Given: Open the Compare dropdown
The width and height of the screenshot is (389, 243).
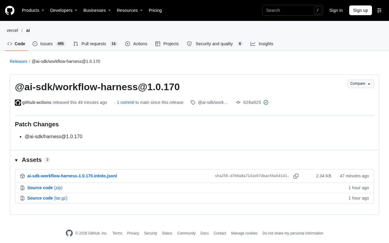Looking at the screenshot, I should (x=361, y=84).
